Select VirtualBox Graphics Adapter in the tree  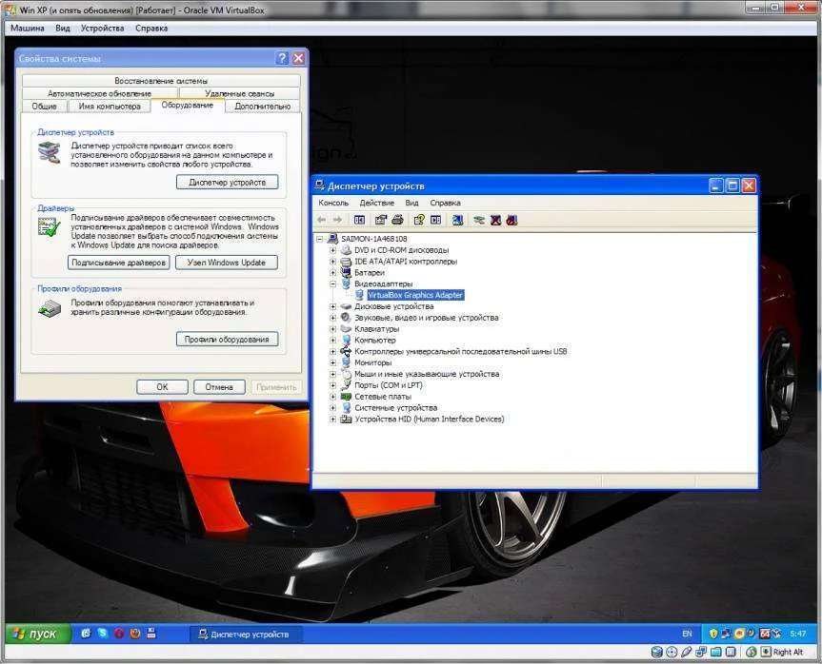pyautogui.click(x=414, y=295)
